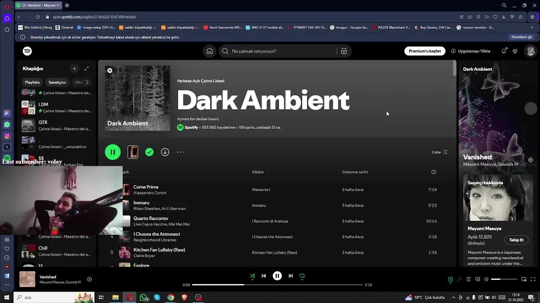Go to Spotify Home via the house icon

point(209,51)
